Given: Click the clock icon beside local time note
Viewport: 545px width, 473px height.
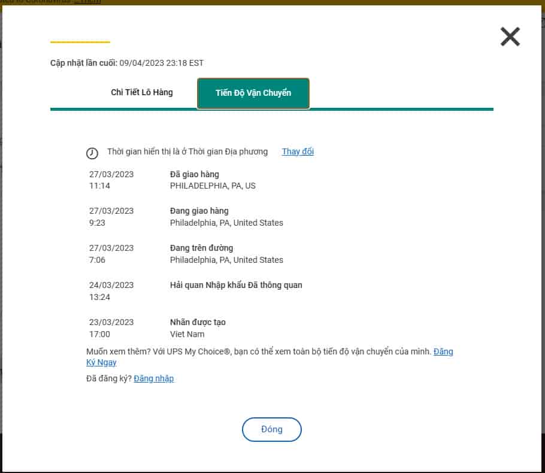Looking at the screenshot, I should [92, 153].
